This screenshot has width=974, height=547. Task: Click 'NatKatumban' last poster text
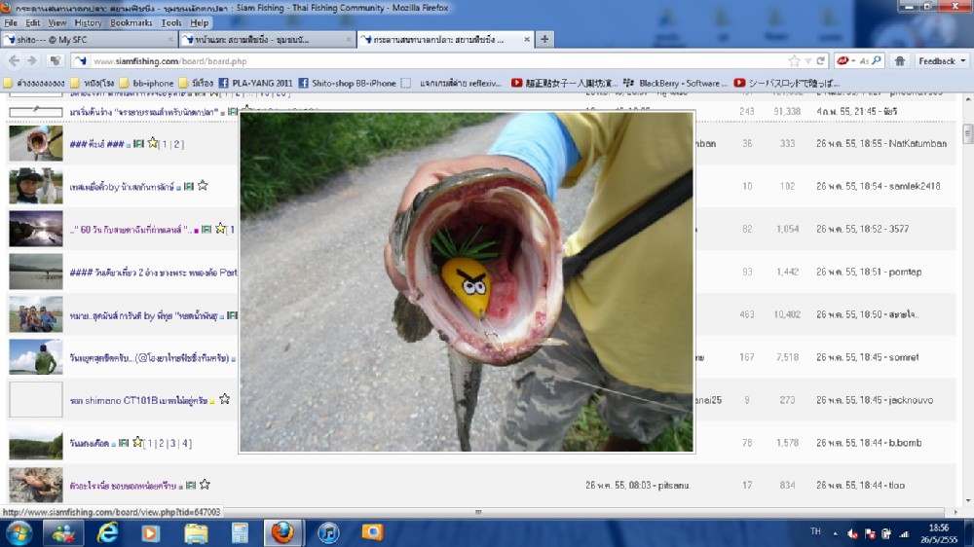tap(918, 143)
